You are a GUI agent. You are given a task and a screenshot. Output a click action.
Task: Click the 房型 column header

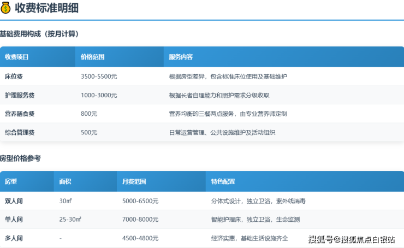tap(11, 181)
